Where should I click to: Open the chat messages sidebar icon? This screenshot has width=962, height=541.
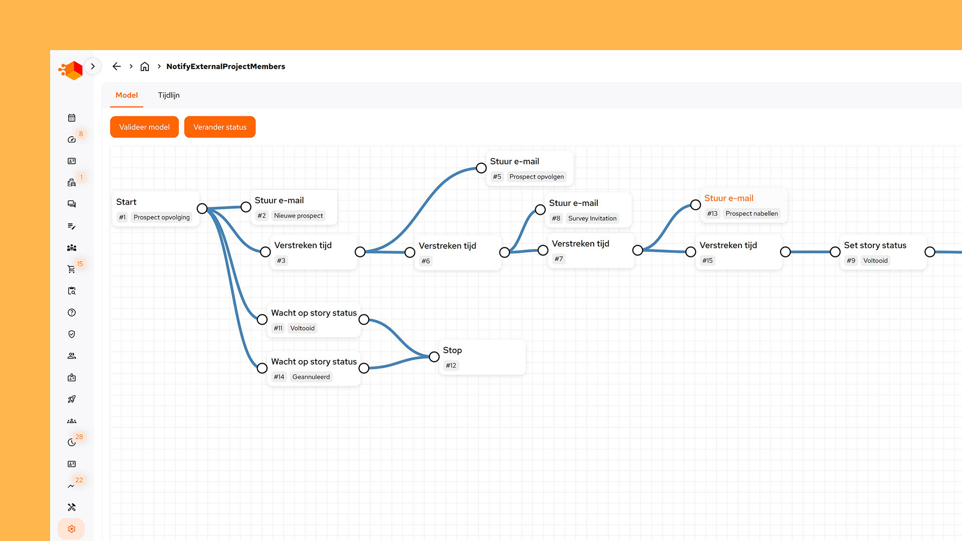[x=72, y=204]
